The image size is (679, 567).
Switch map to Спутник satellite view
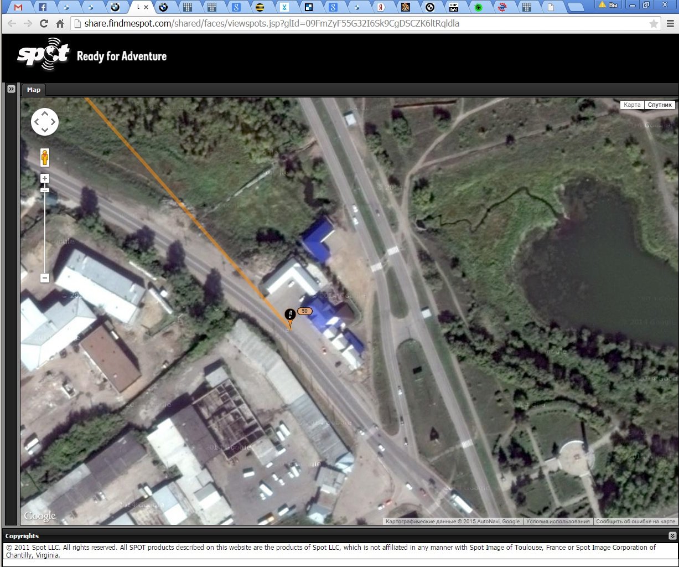coord(660,105)
